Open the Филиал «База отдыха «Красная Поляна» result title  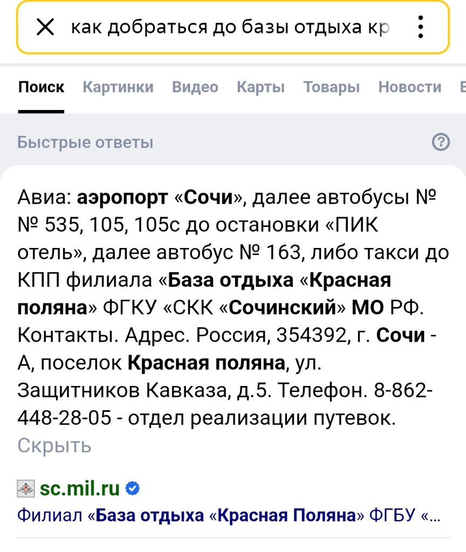pos(229,516)
